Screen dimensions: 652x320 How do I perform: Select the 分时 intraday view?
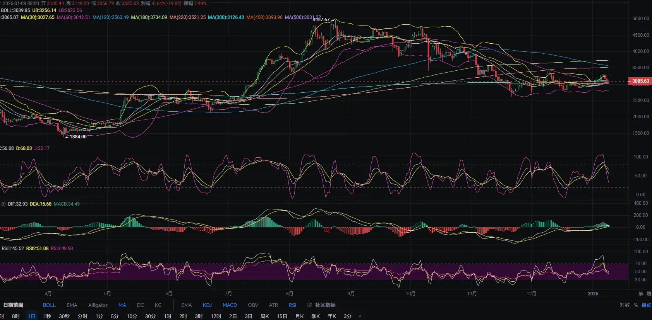pyautogui.click(x=82, y=316)
